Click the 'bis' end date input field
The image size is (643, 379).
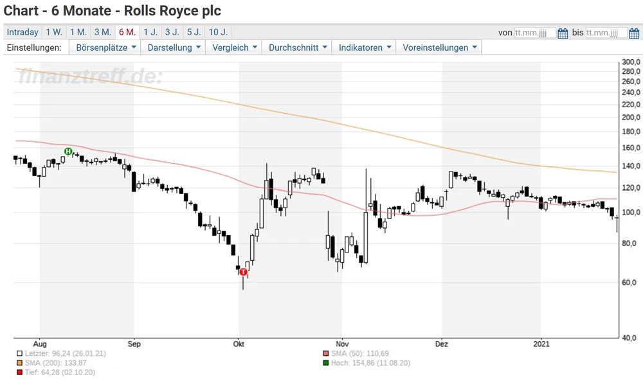606,33
